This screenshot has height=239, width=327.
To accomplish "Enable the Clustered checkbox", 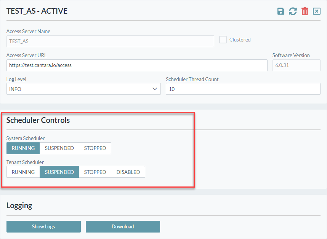I will click(x=223, y=40).
